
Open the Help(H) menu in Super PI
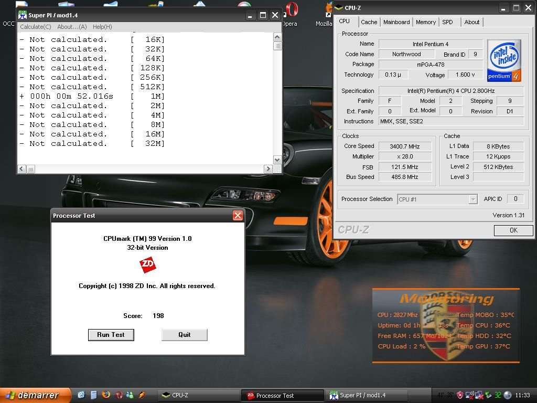point(102,27)
